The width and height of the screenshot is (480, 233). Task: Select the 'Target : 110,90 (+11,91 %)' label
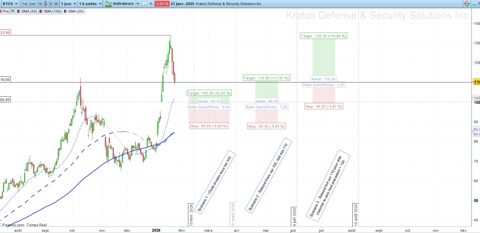pyautogui.click(x=267, y=78)
